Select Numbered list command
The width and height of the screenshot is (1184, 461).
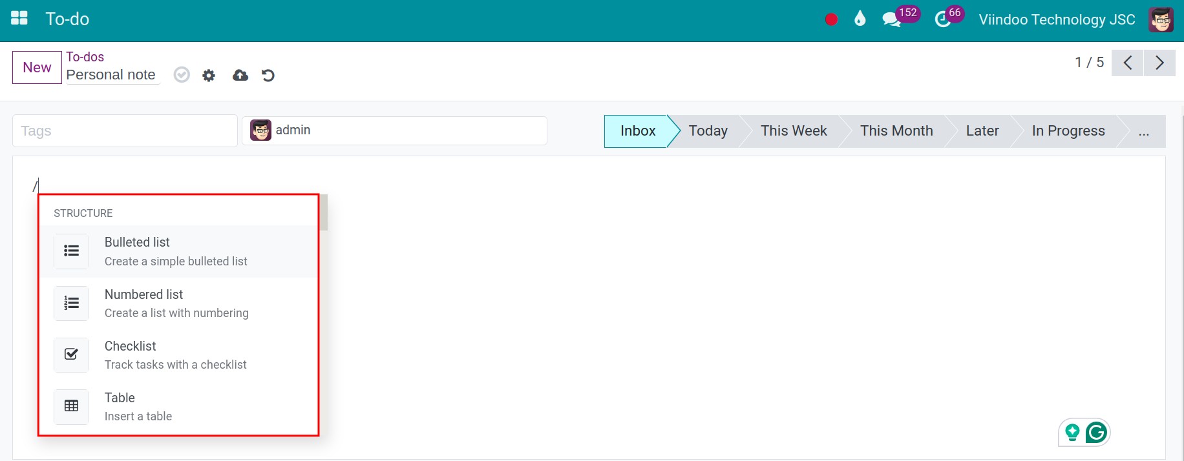pyautogui.click(x=178, y=303)
